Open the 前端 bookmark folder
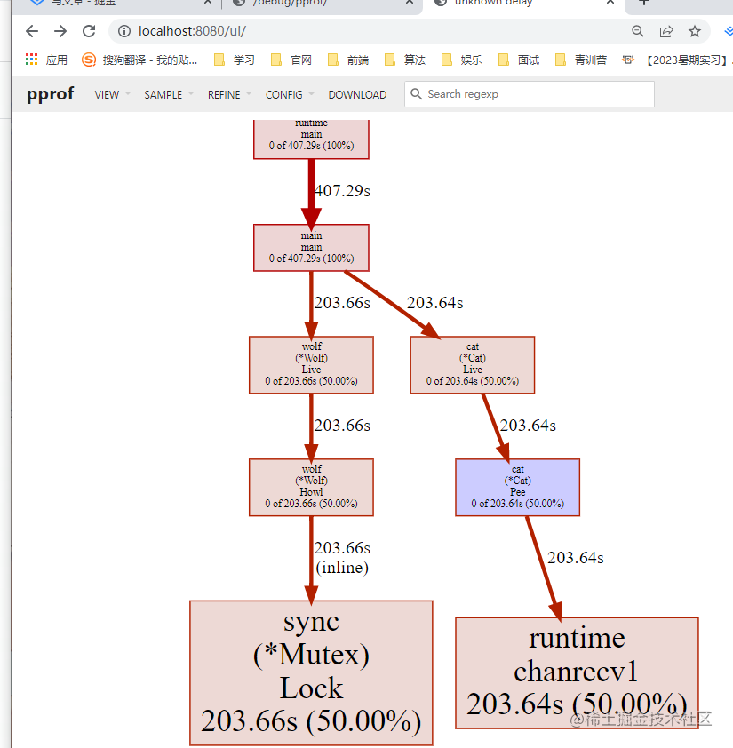 coord(348,60)
